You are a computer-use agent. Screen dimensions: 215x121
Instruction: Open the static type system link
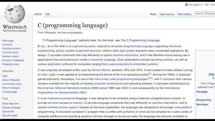tap(124, 51)
